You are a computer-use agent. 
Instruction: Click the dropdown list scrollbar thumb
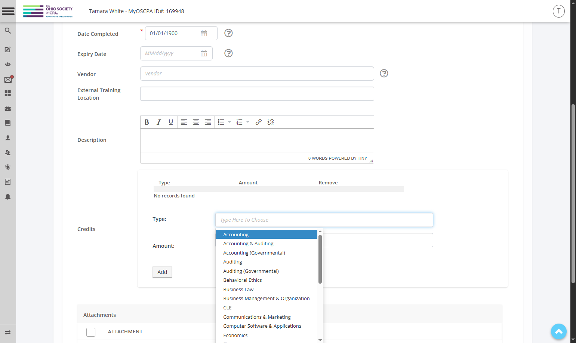320,259
